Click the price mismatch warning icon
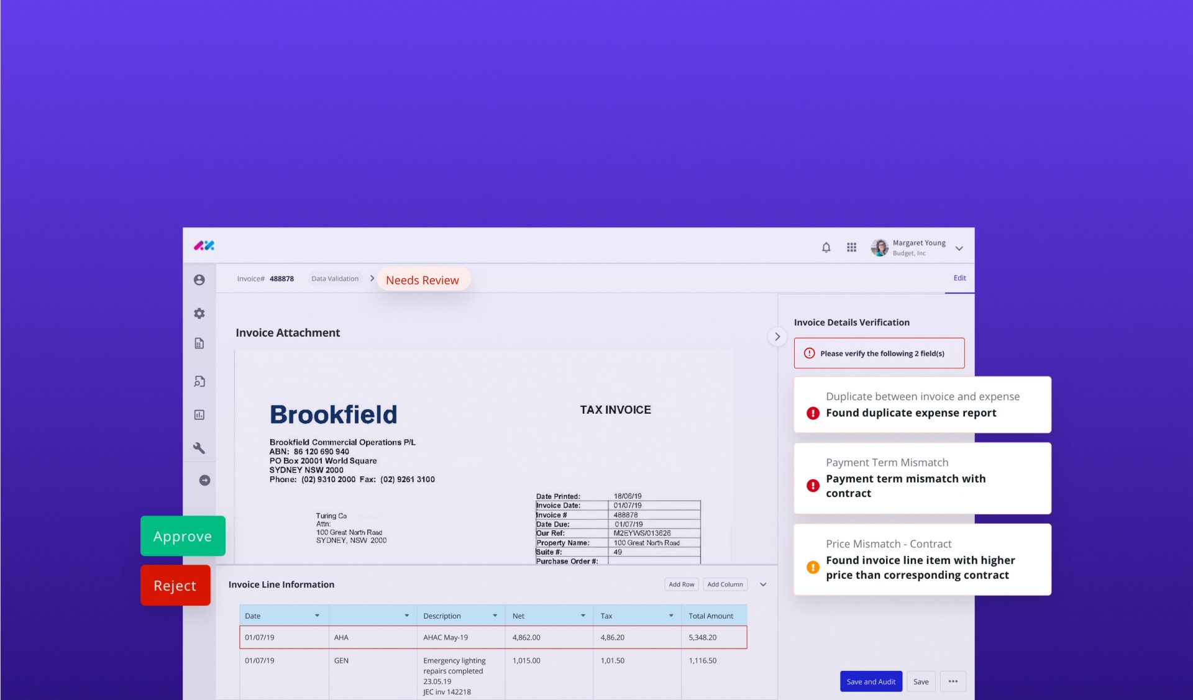Screen dimensions: 1193x700 [x=813, y=567]
